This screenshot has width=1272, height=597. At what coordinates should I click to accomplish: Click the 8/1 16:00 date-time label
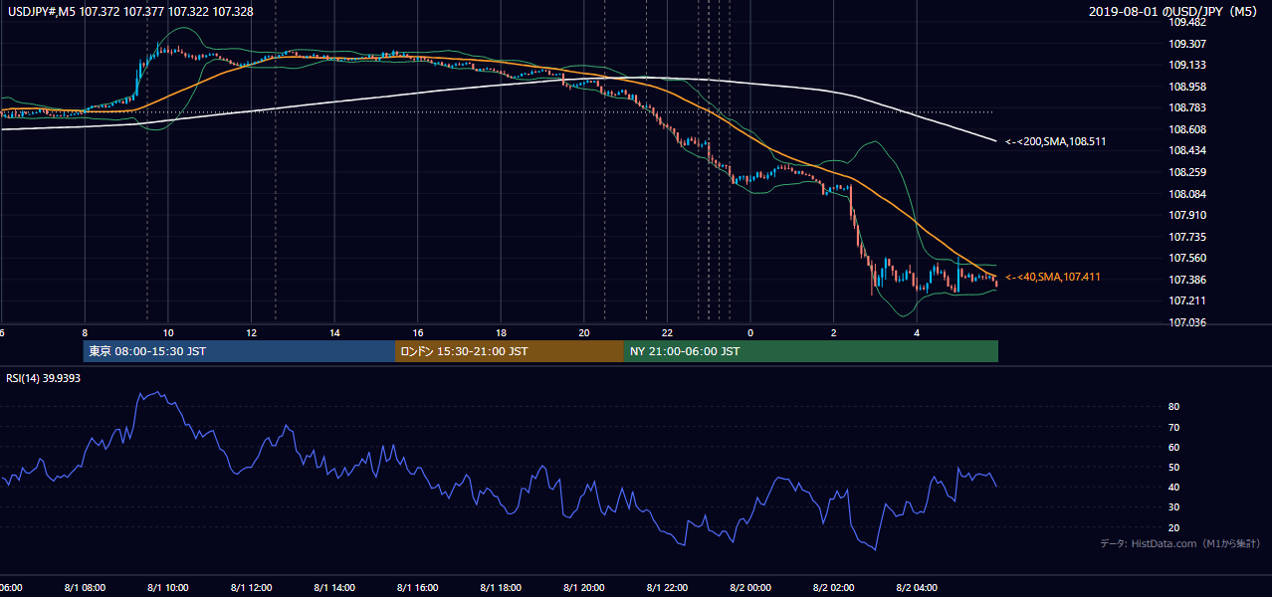418,588
